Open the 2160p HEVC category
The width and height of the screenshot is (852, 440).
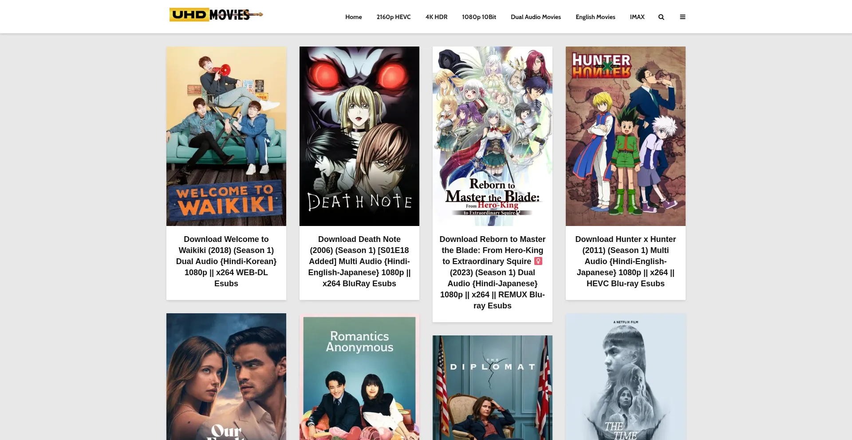[393, 17]
